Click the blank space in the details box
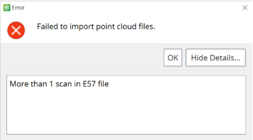 126,113
